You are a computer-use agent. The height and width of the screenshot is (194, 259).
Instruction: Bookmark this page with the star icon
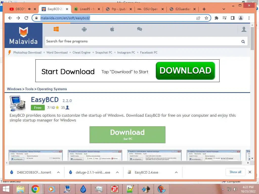206,18
